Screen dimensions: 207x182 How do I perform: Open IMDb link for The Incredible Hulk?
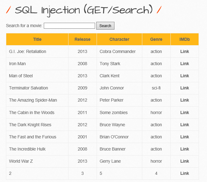pyautogui.click(x=184, y=149)
